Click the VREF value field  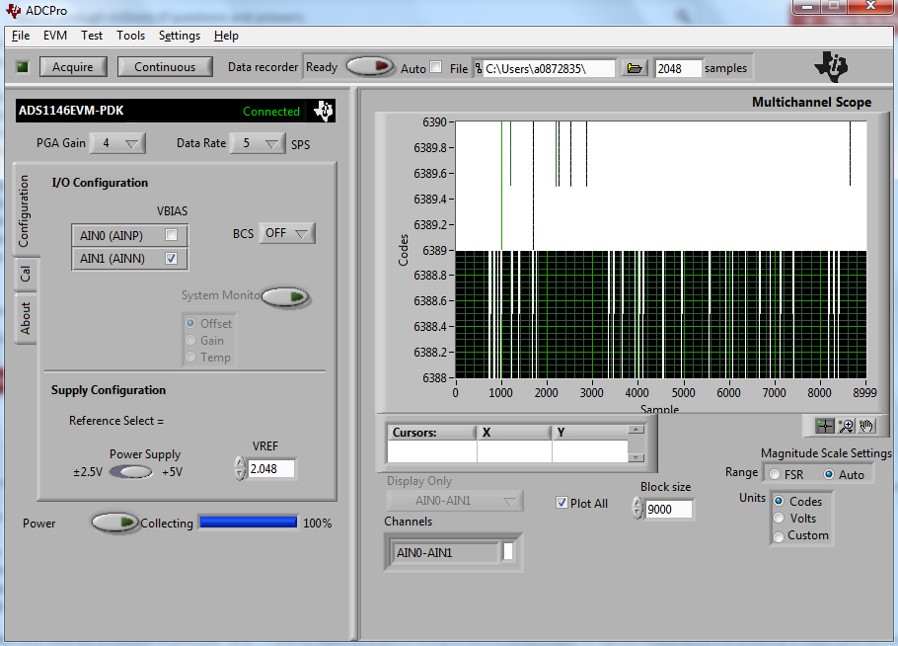(271, 468)
